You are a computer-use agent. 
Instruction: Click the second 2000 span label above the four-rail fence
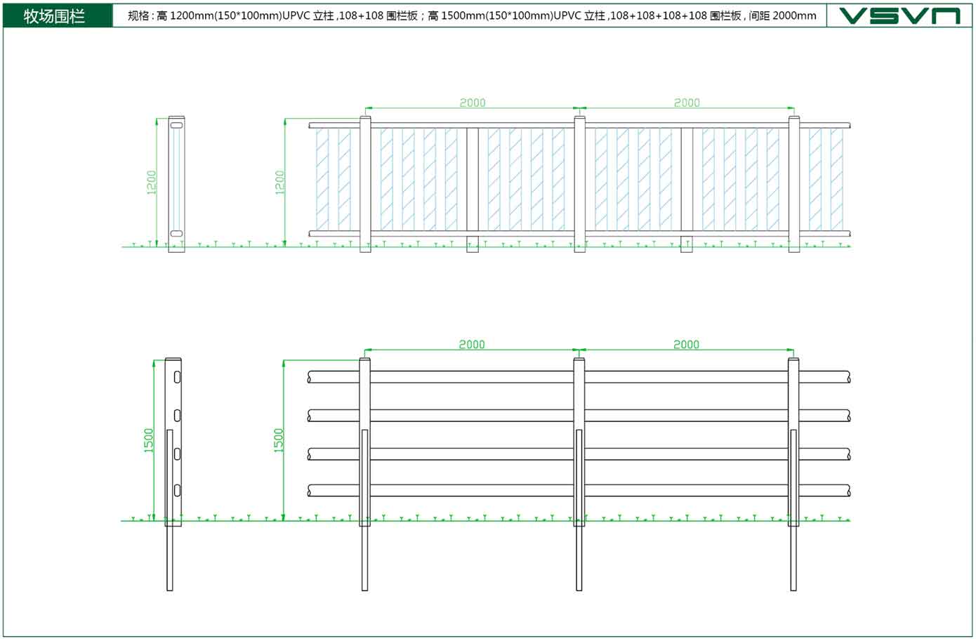coord(686,344)
